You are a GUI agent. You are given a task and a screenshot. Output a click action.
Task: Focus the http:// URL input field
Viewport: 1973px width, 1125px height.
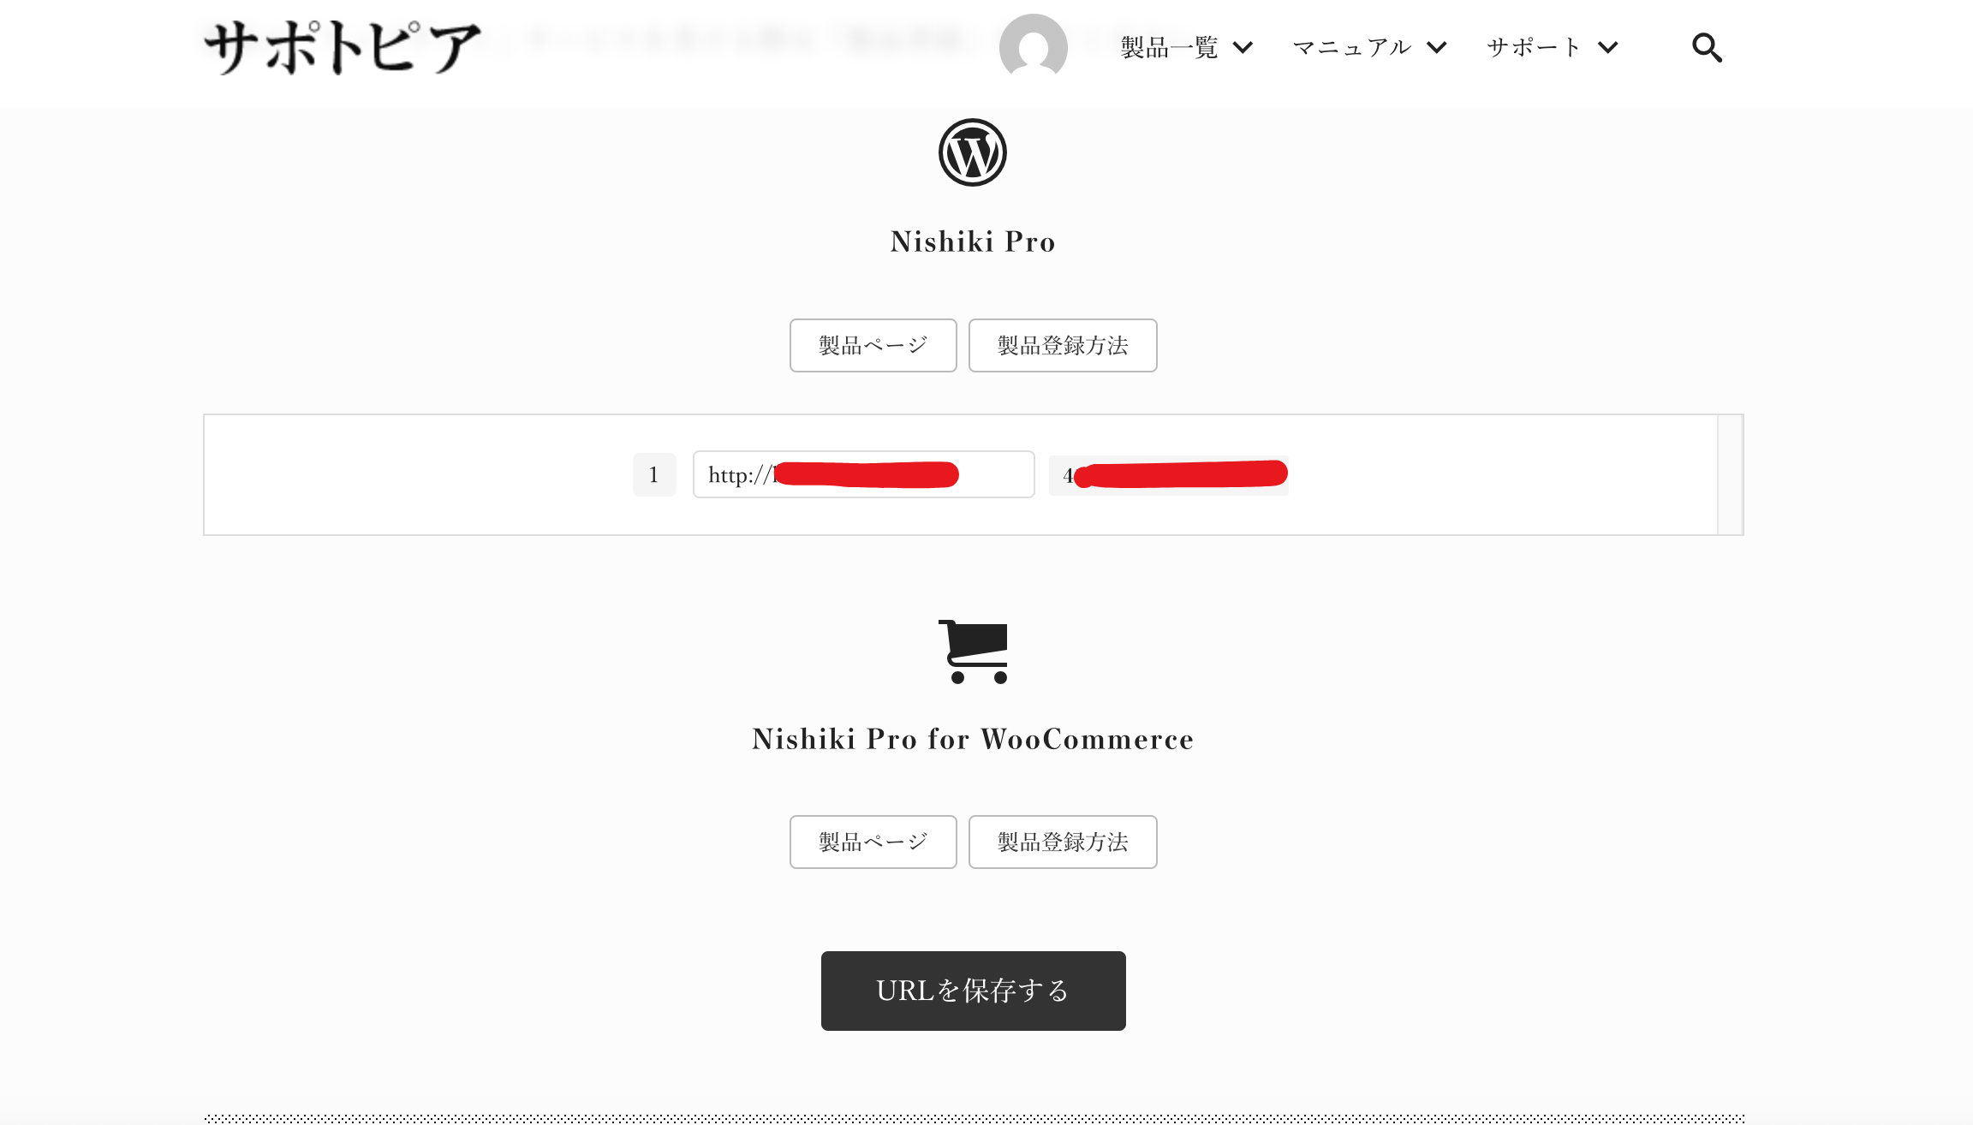863,474
